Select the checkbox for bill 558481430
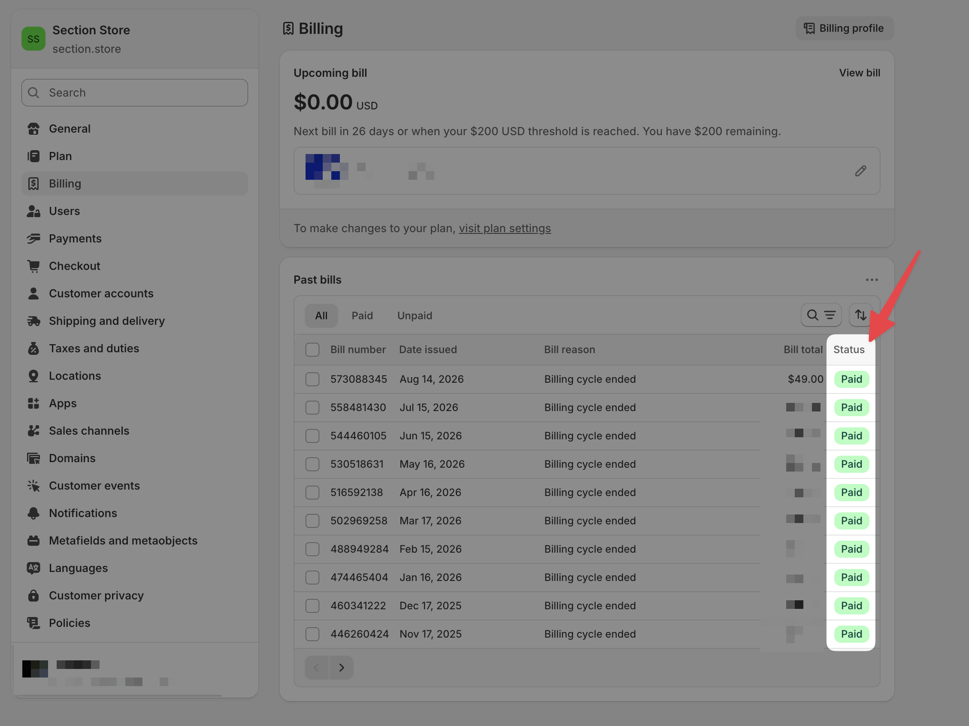Screen dimensions: 969x726 pyautogui.click(x=312, y=408)
